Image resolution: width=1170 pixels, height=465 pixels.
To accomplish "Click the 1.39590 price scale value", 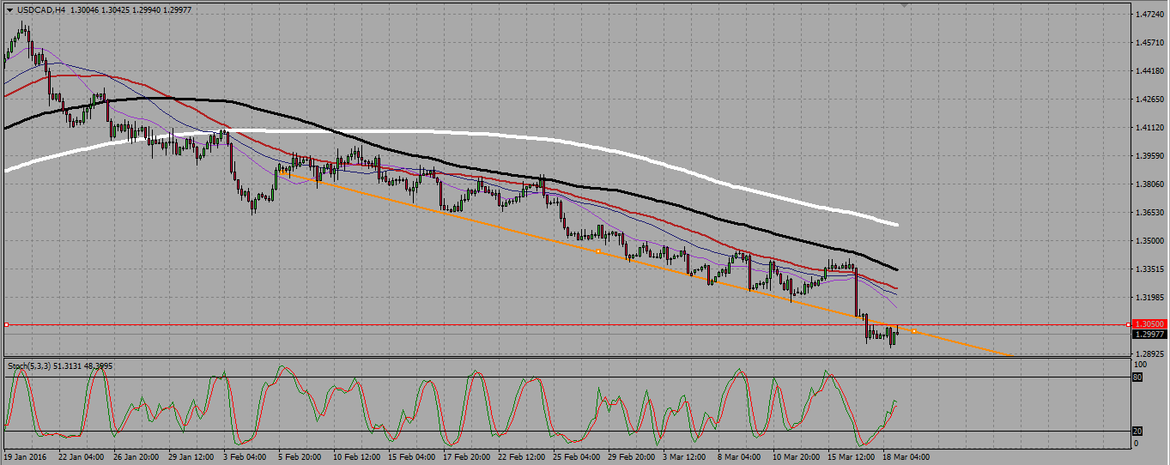I will click(x=1149, y=156).
